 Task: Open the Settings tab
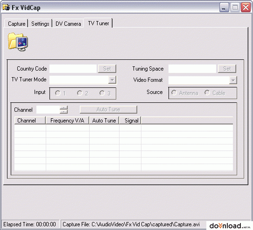click(x=40, y=23)
